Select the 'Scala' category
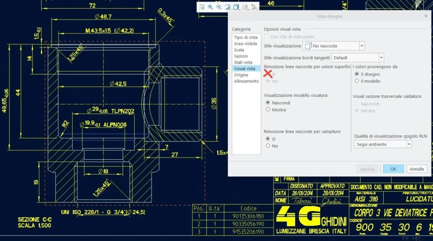This screenshot has width=433, height=241. pos(239,50)
